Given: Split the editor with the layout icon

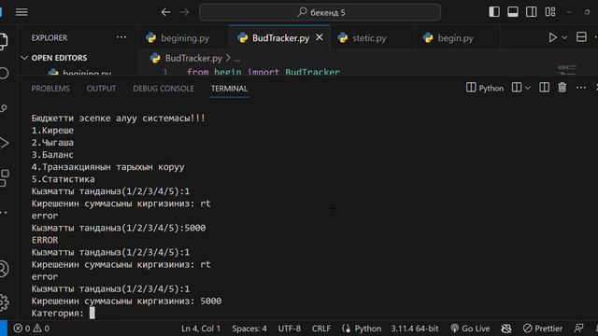Looking at the screenshot, I should (581, 37).
